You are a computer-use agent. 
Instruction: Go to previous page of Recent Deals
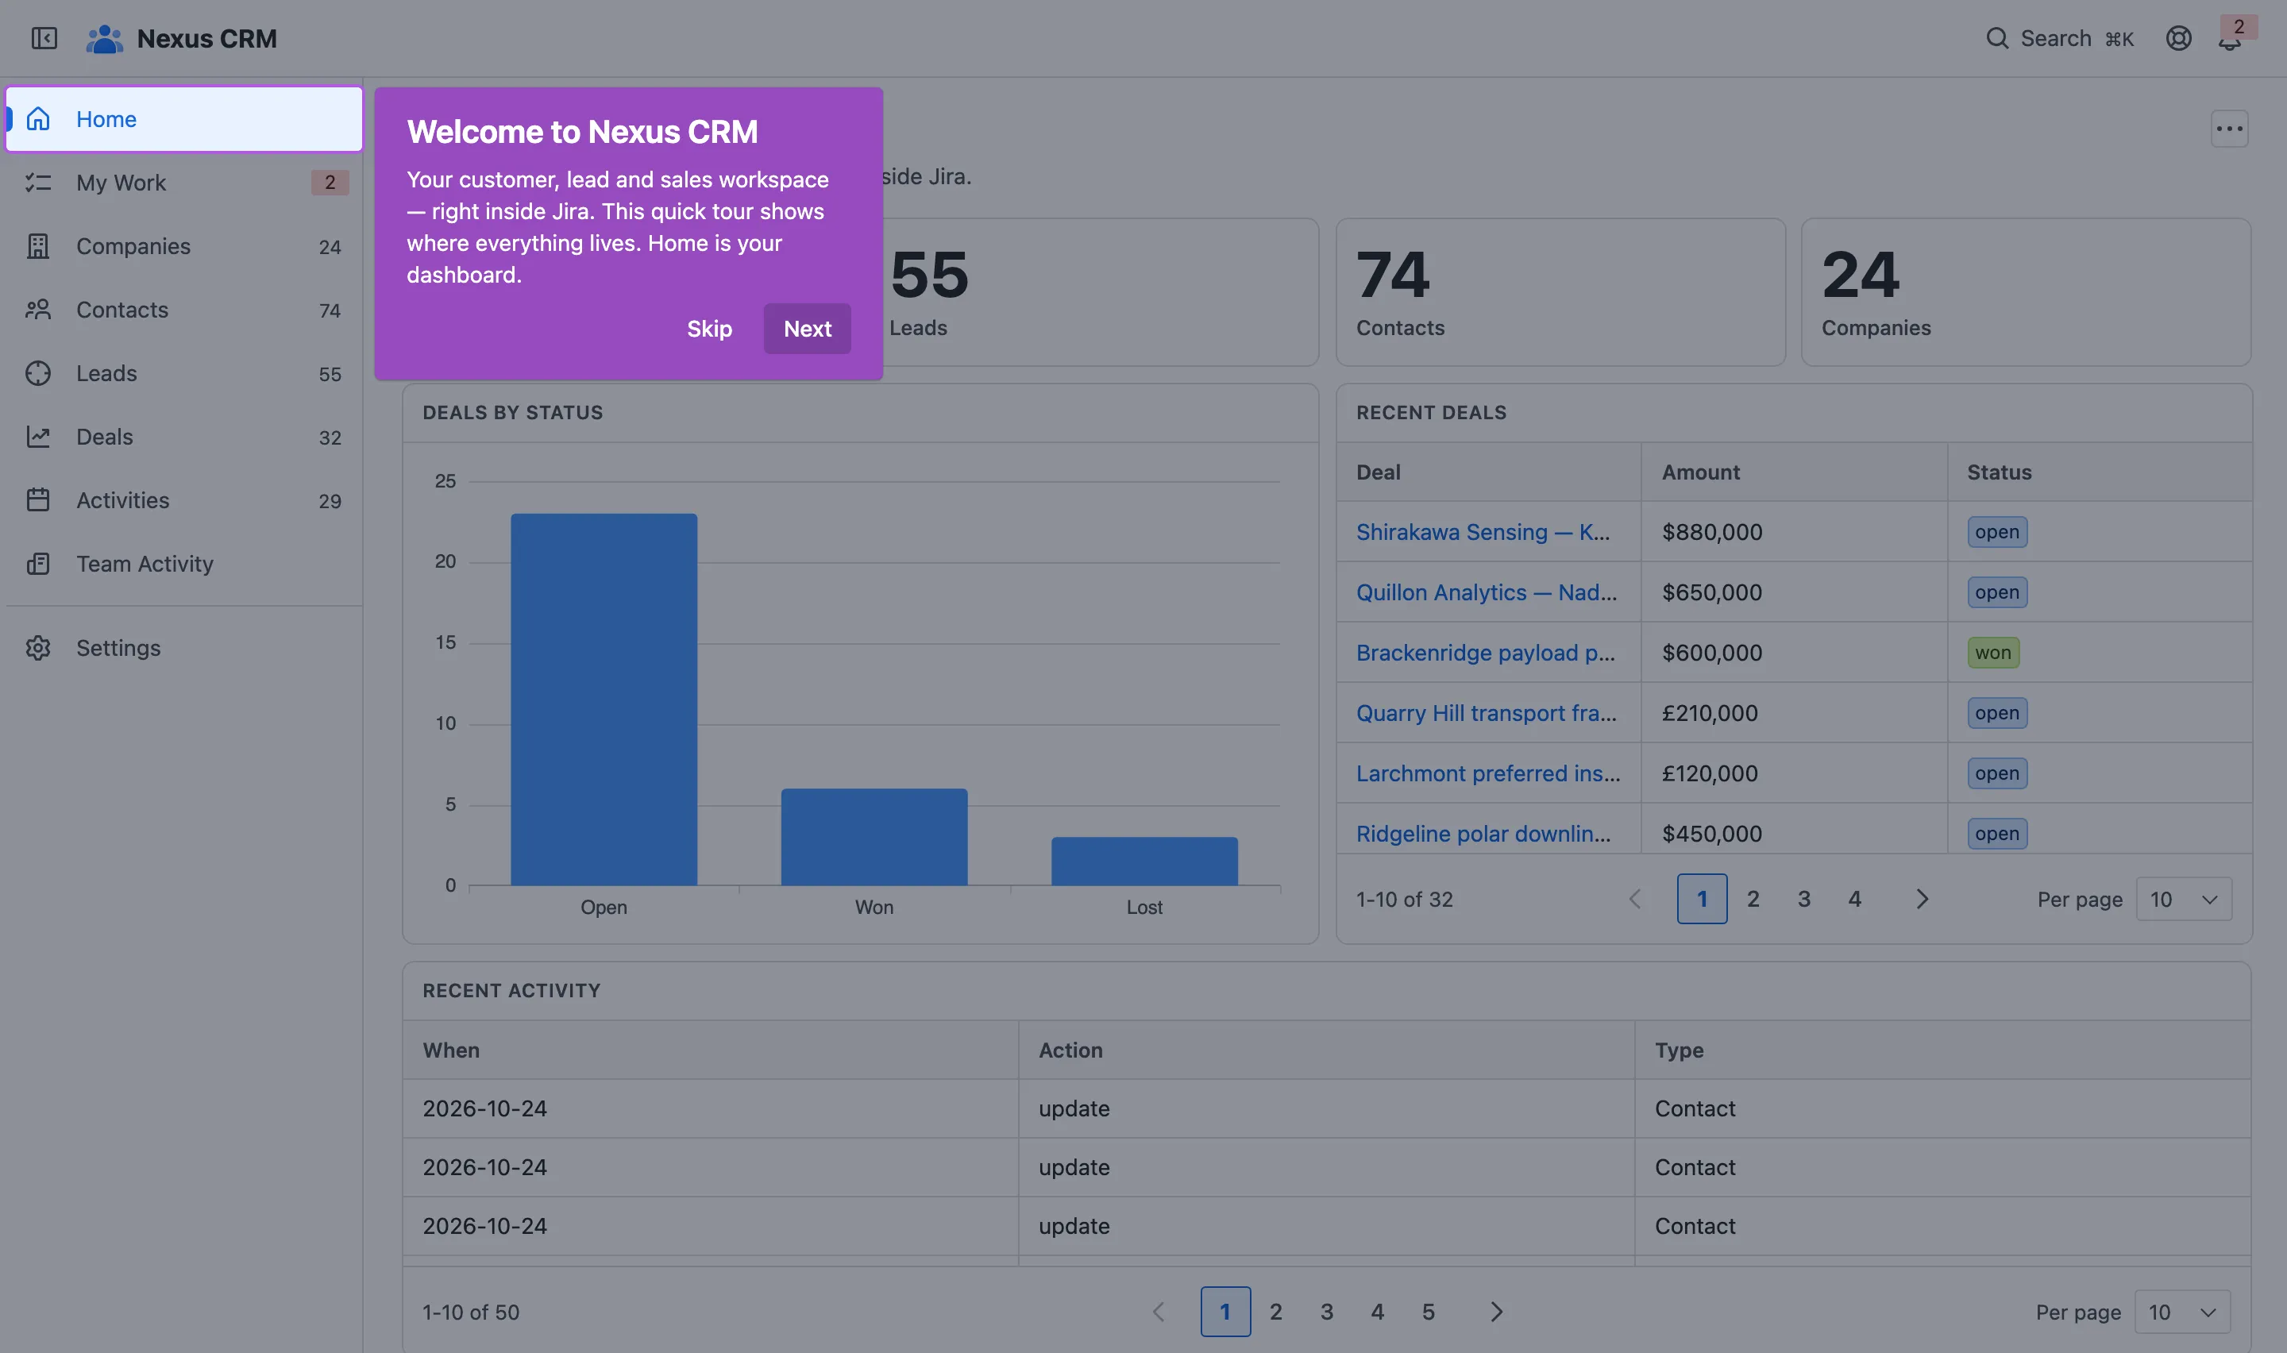click(x=1634, y=899)
